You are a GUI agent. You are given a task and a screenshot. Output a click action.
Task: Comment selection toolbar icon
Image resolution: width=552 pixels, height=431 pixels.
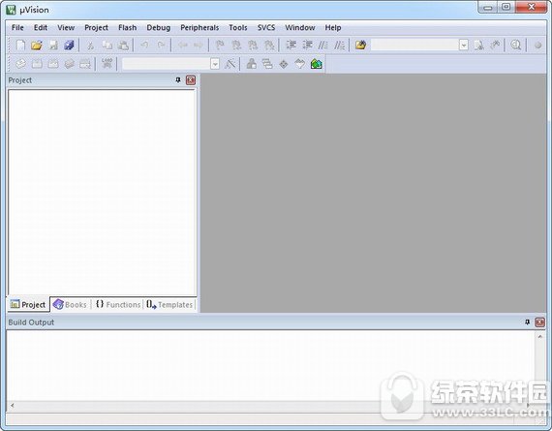click(323, 46)
